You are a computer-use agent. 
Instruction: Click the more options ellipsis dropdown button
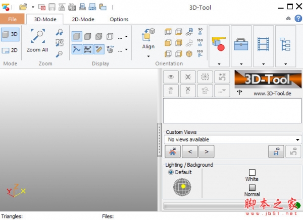(x=222, y=91)
